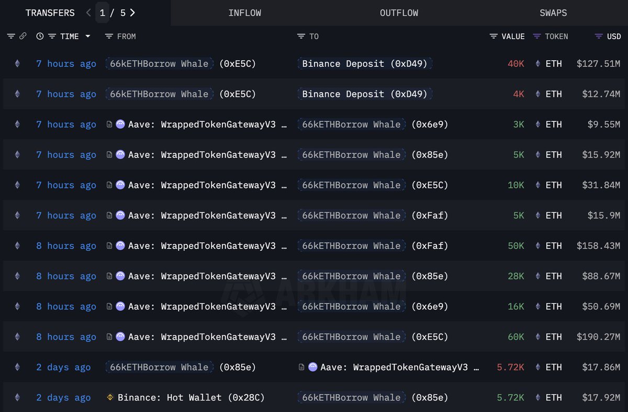Click the Aave logo in the 5.72K outgoing row

312,367
